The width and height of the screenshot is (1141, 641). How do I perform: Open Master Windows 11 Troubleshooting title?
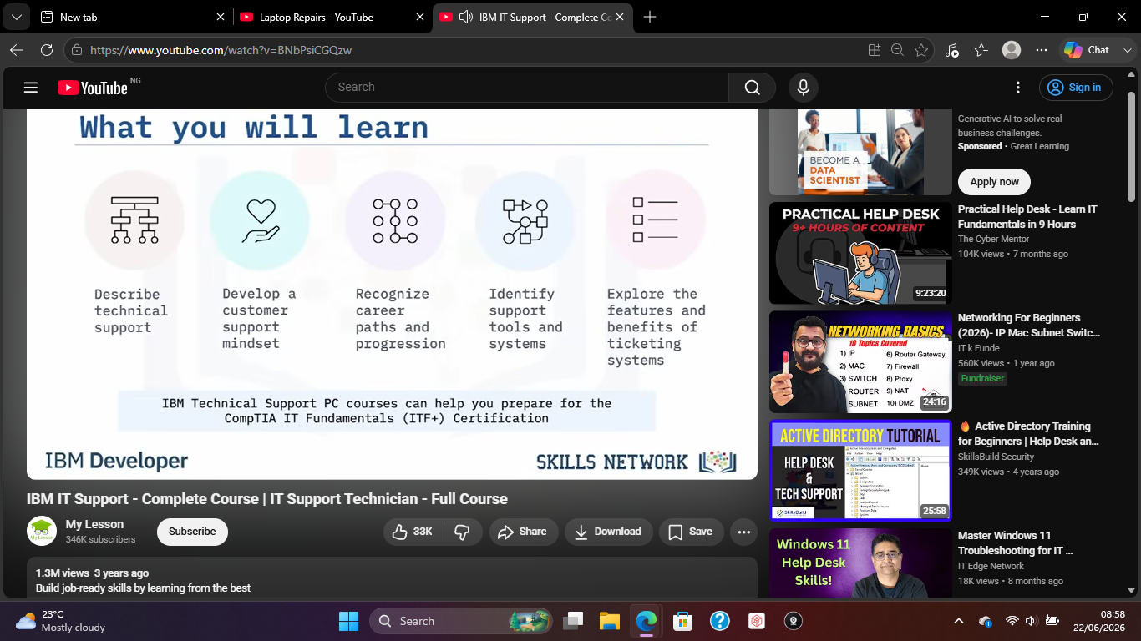pyautogui.click(x=1016, y=543)
